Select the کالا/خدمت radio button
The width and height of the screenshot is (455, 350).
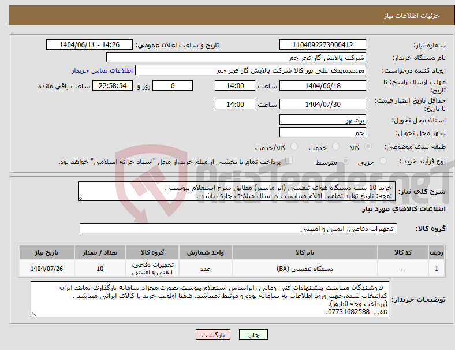pos(294,147)
